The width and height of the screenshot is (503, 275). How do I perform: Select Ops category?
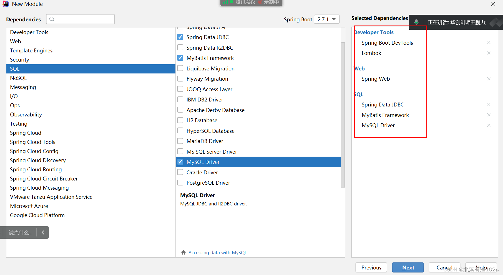pyautogui.click(x=91, y=105)
